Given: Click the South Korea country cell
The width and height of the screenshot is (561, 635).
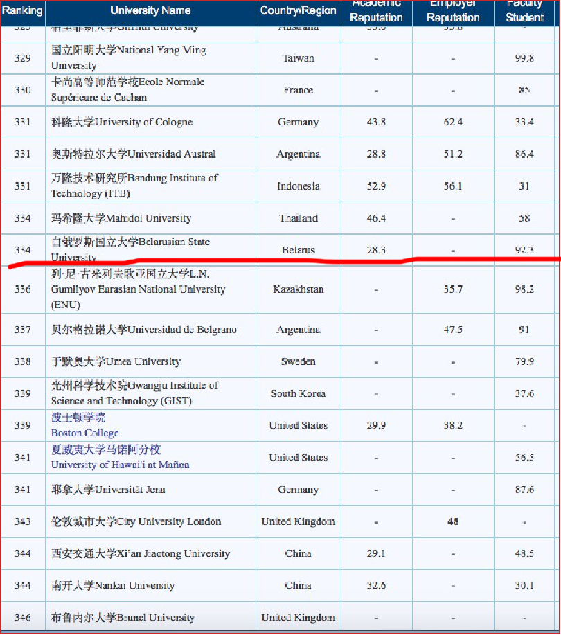Looking at the screenshot, I should 298,393.
